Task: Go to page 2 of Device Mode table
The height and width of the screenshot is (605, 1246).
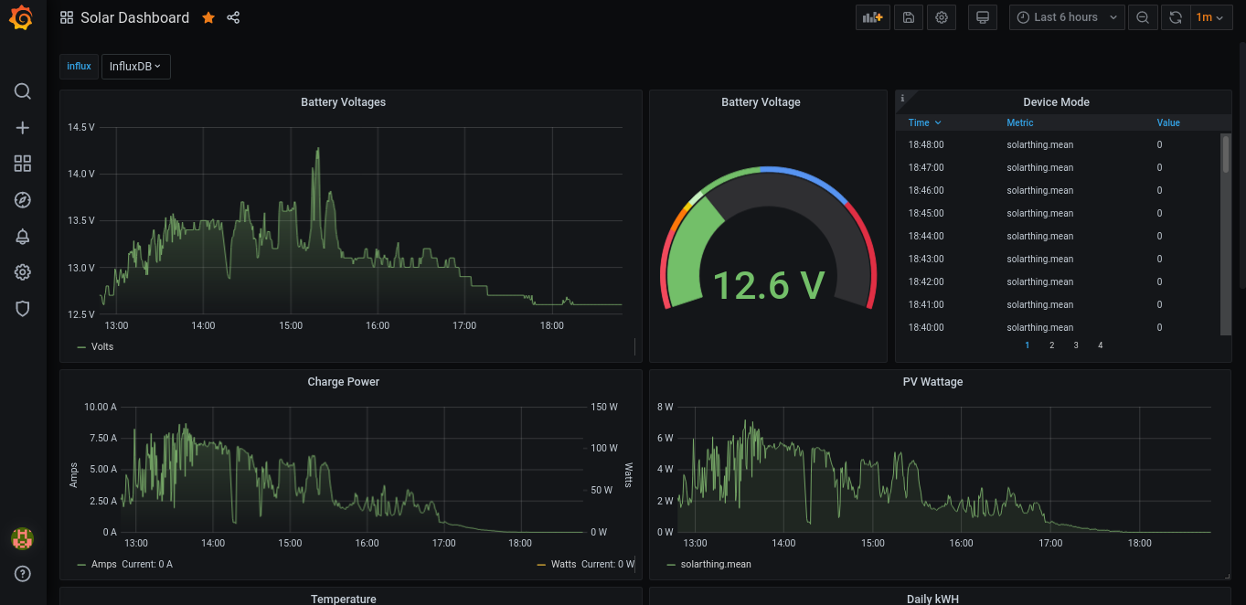Action: (x=1051, y=345)
